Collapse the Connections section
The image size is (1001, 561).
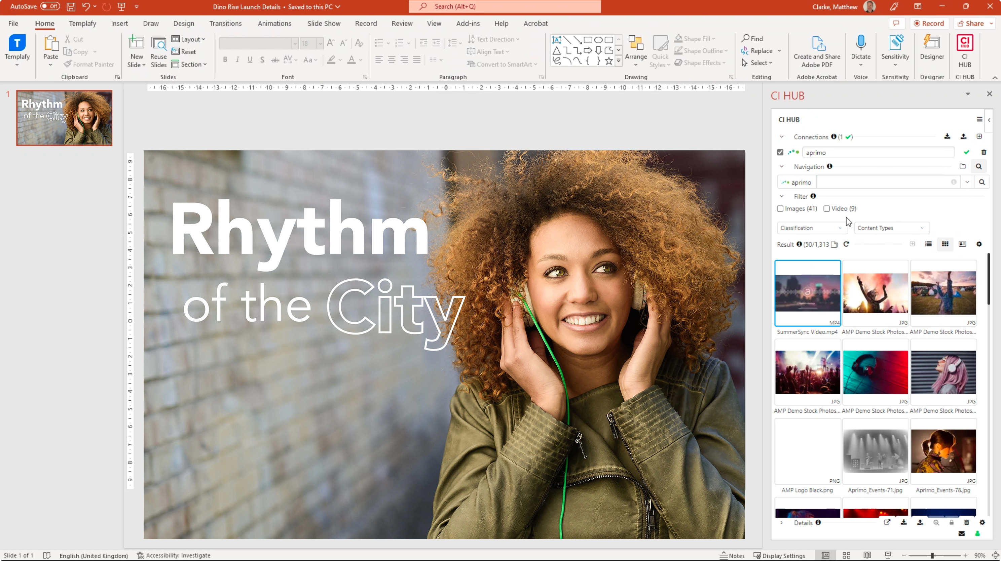click(781, 137)
